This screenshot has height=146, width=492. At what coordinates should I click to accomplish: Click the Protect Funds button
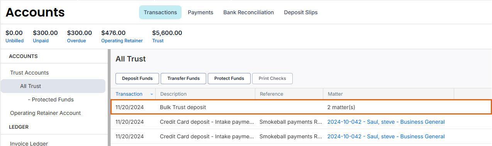pyautogui.click(x=229, y=78)
